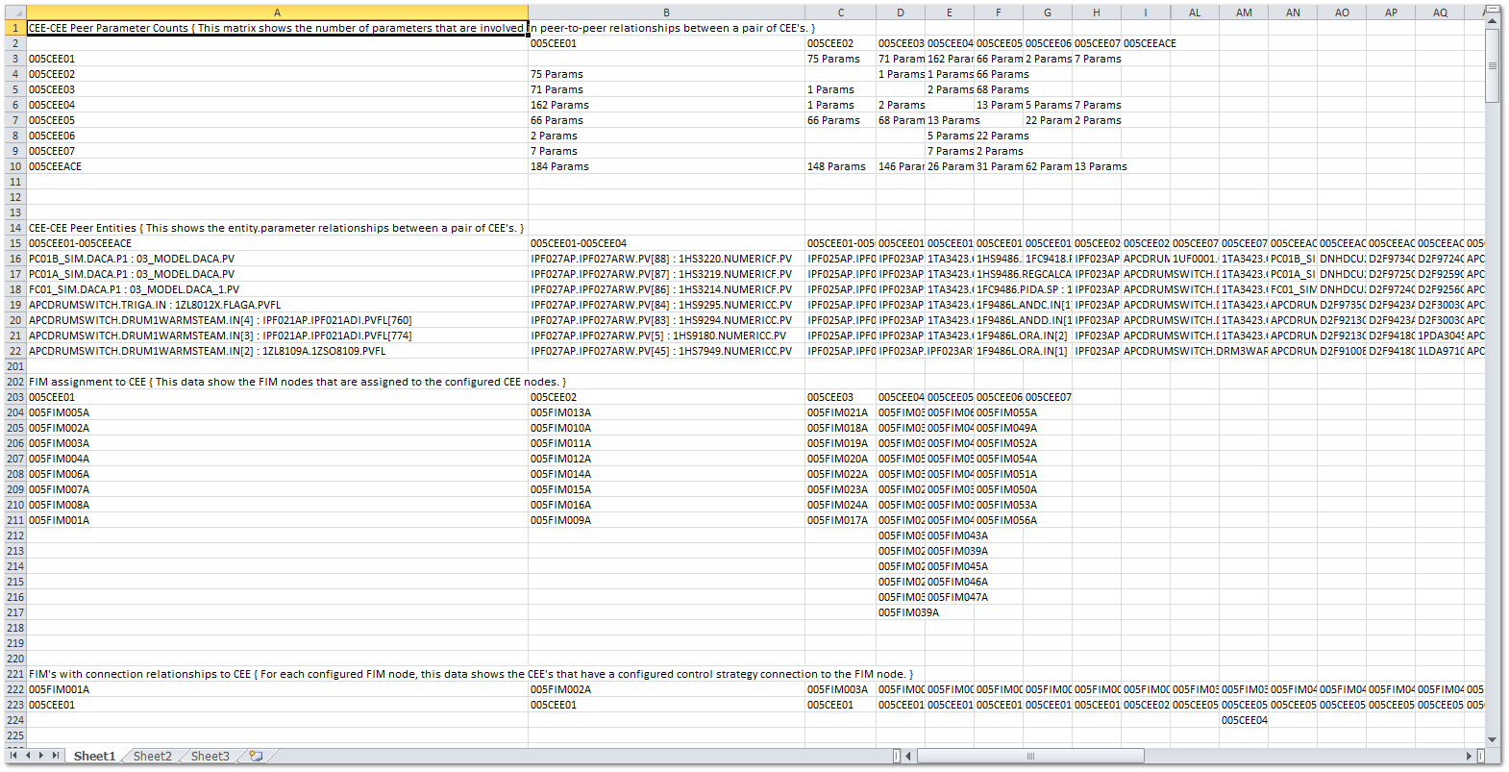Viewport: 1509px width, 772px height.
Task: Select row 14 header
Action: click(x=15, y=228)
